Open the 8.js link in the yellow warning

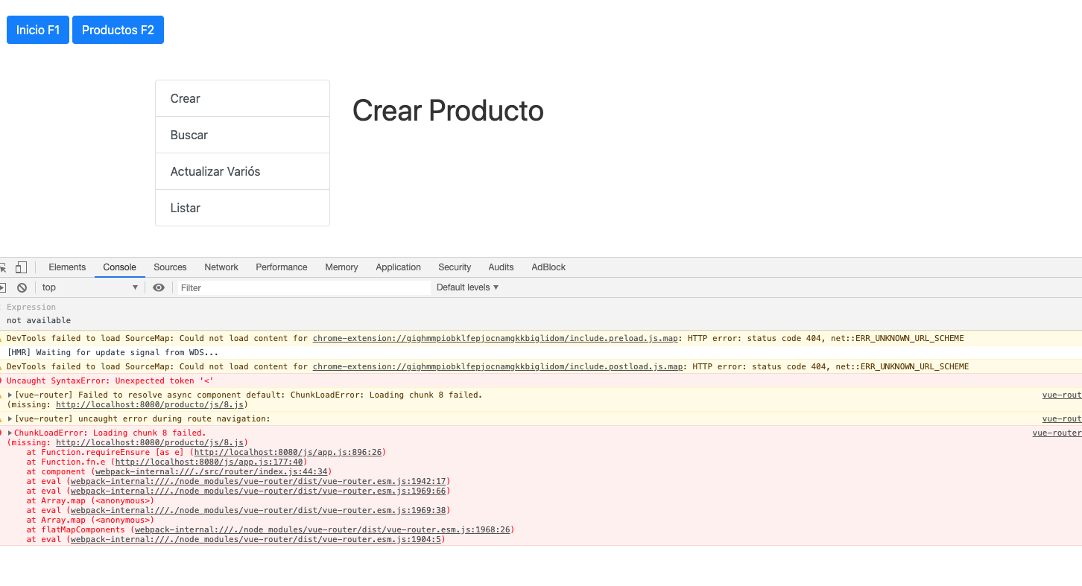pyautogui.click(x=150, y=405)
